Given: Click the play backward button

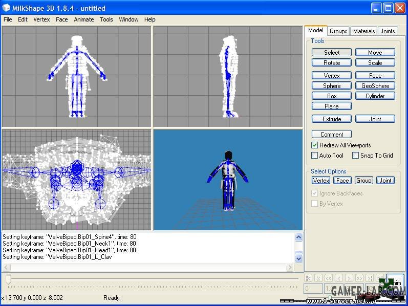Looking at the screenshot, I should [329, 278].
